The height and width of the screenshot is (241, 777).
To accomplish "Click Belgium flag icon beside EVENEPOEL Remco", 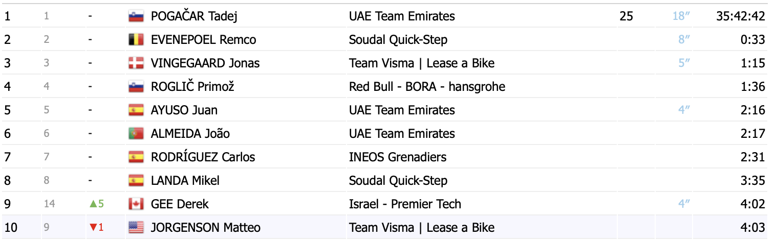I will [x=136, y=40].
